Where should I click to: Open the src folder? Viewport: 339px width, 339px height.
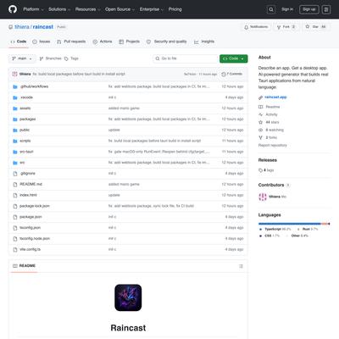(22, 163)
